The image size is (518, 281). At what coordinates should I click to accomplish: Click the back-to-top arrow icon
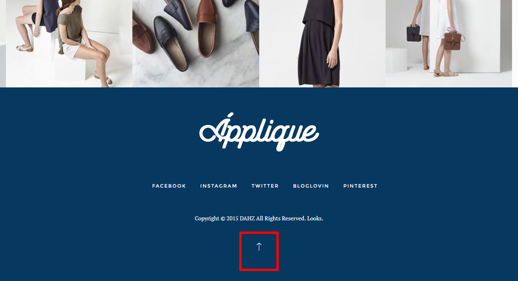click(259, 247)
